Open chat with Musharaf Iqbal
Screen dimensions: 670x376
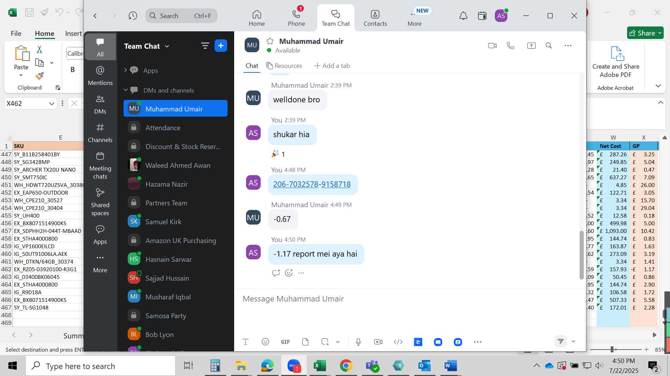tap(176, 297)
